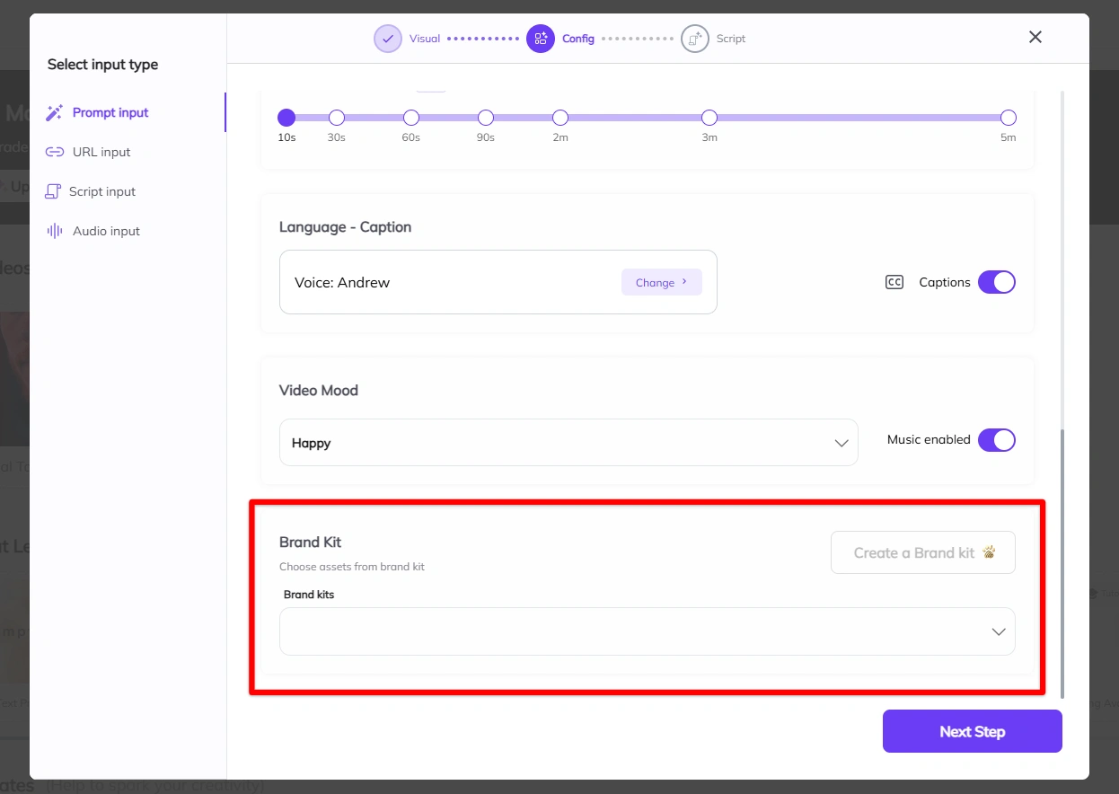The width and height of the screenshot is (1119, 794).
Task: Click the Audio input waveform icon
Action: (x=54, y=231)
